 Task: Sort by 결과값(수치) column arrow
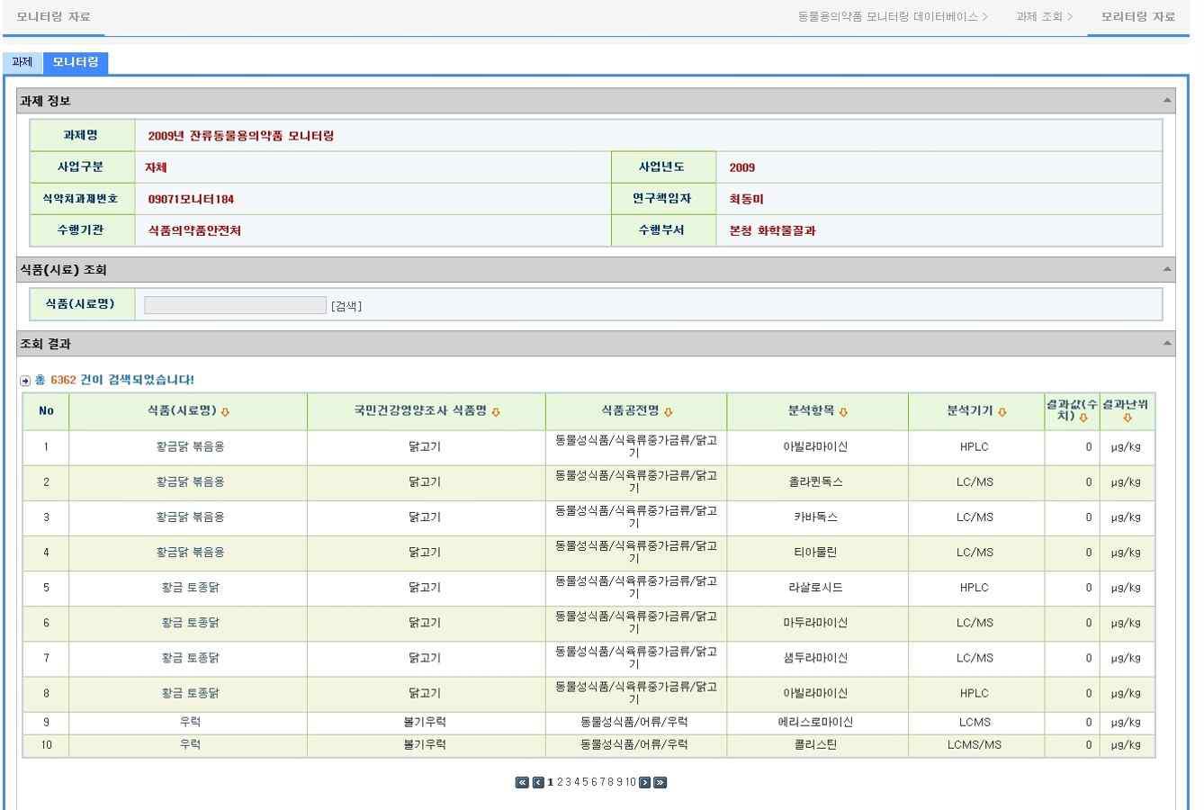click(1083, 418)
